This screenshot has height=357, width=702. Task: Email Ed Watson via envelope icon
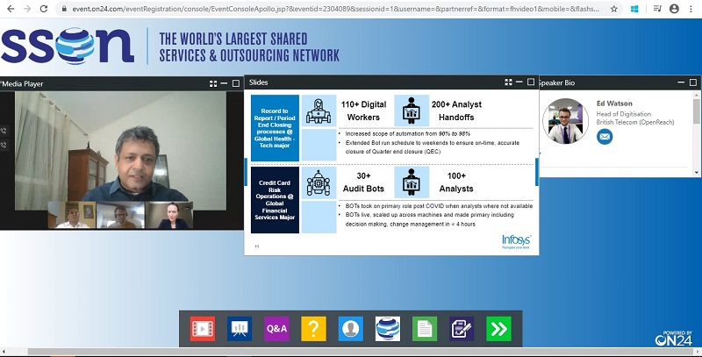(605, 137)
